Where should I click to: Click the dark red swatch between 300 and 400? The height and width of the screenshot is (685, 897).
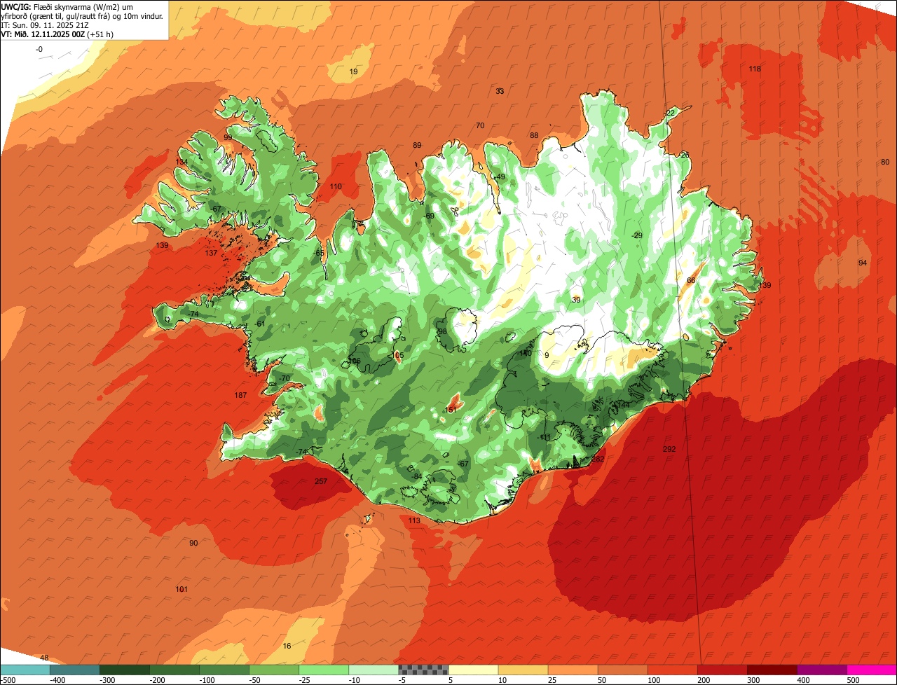tap(772, 670)
